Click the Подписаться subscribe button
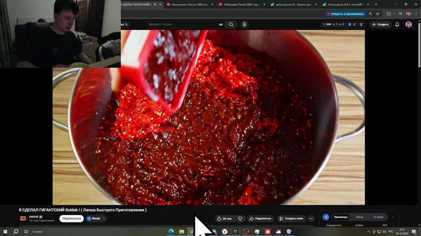The height and width of the screenshot is (236, 421). coord(71,219)
